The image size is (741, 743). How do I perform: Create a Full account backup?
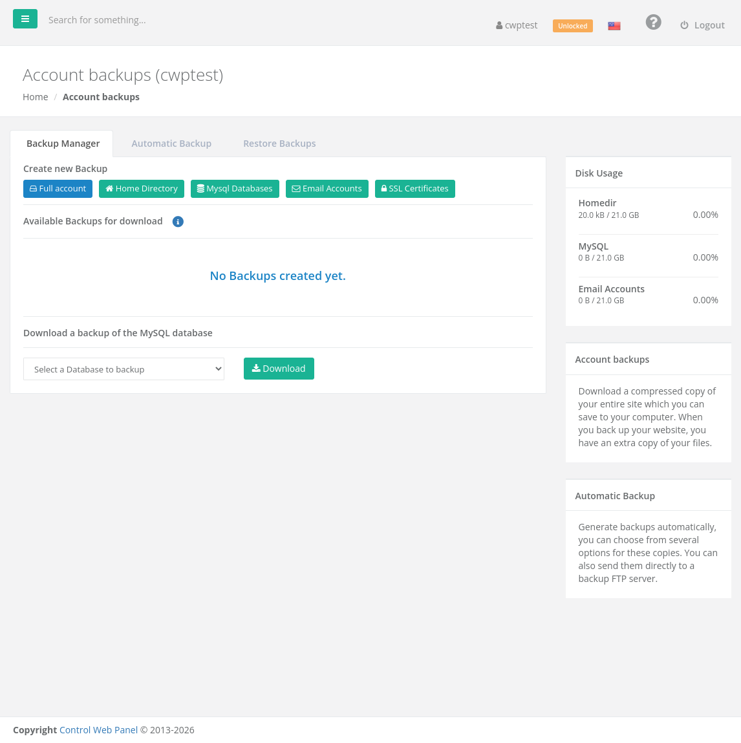pyautogui.click(x=58, y=189)
